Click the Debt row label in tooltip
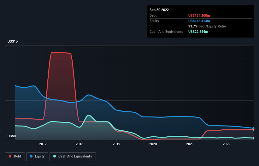This screenshot has height=166, width=259. point(153,15)
